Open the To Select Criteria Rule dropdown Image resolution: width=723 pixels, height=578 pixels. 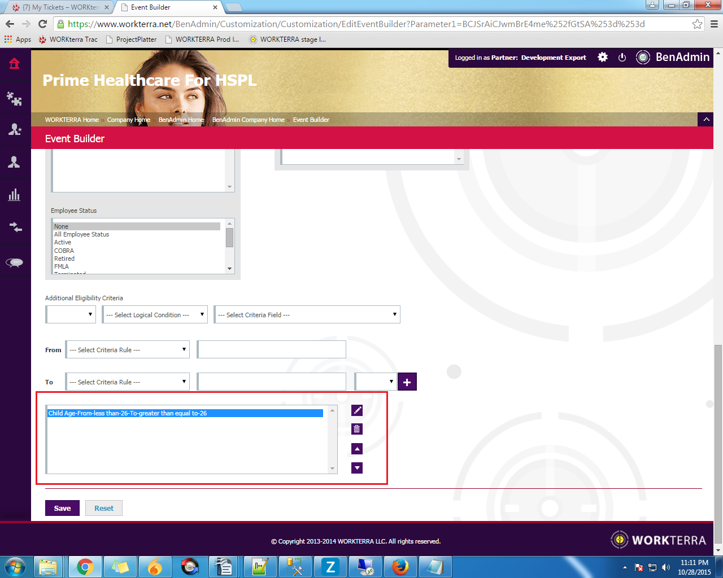pyautogui.click(x=128, y=382)
